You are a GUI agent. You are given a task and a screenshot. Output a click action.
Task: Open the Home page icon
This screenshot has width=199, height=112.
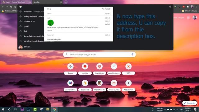[15, 7]
